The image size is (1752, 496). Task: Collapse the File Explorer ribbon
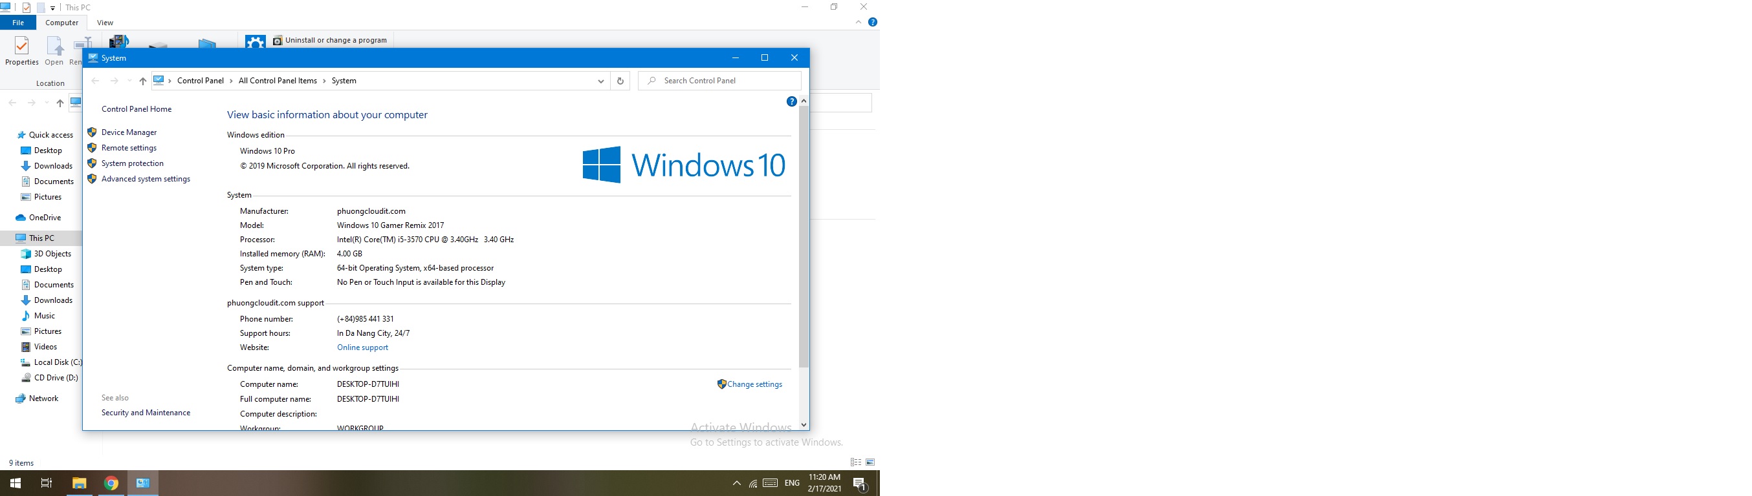click(859, 23)
